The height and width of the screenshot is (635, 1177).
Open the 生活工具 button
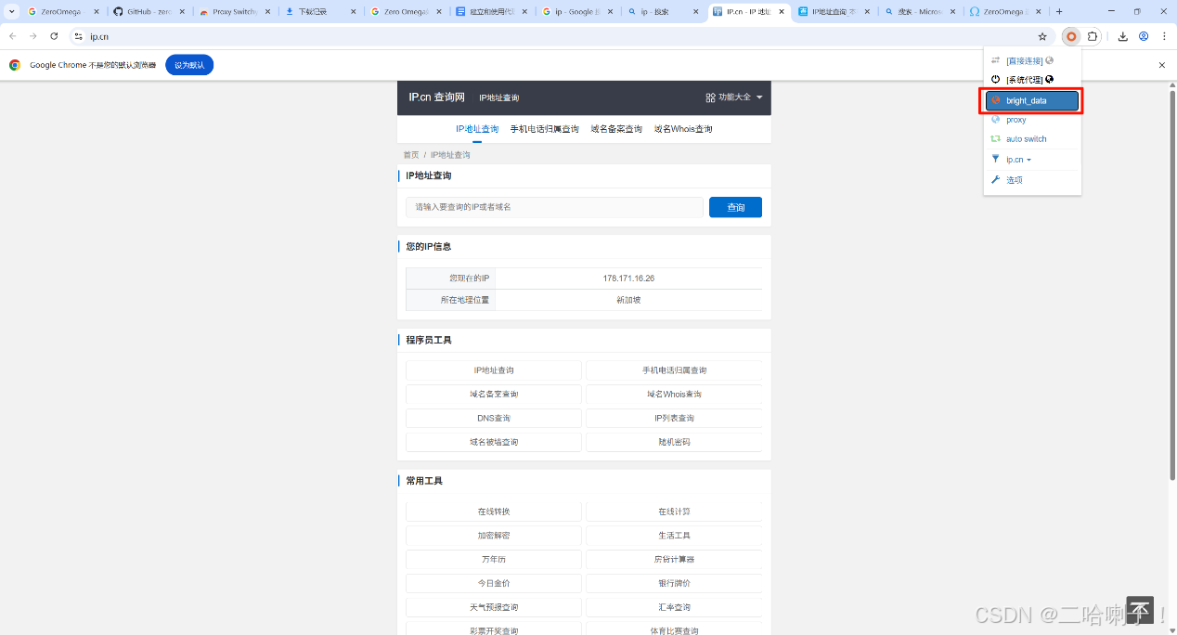(x=675, y=536)
